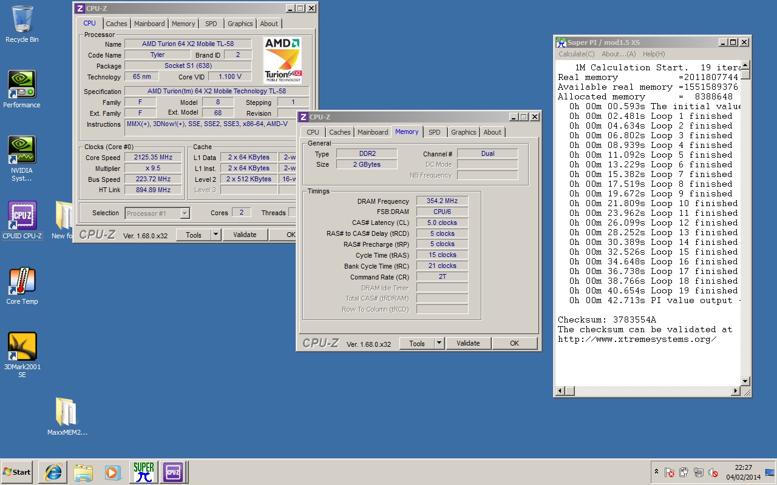Select the CPUID CPU-Z desktop icon

coord(22,221)
